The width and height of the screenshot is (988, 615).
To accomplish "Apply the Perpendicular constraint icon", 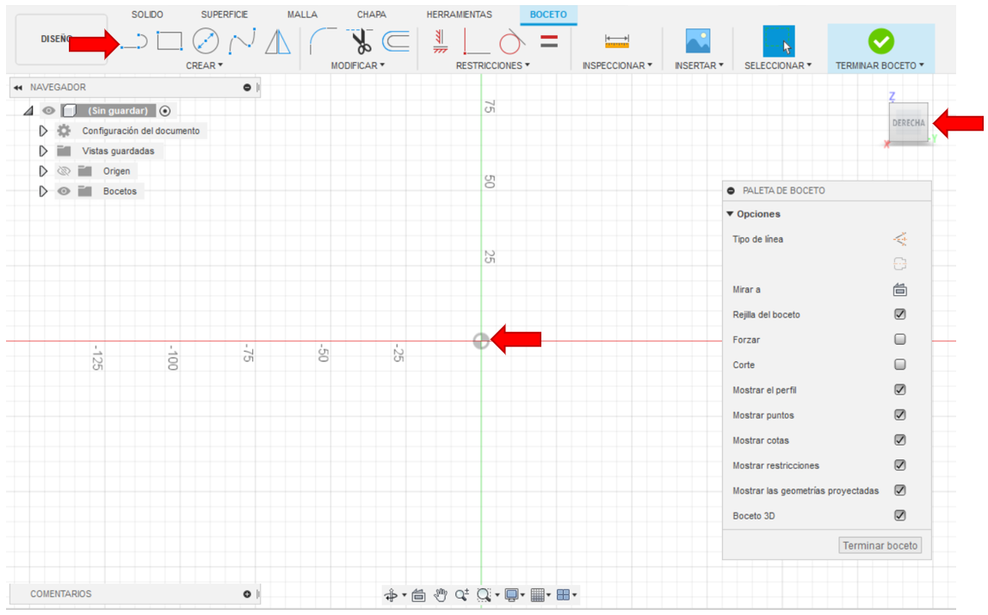I will coord(476,42).
